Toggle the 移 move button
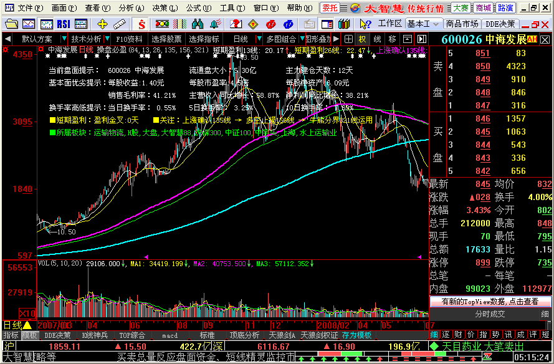This screenshot has height=364, width=554. coord(392,39)
